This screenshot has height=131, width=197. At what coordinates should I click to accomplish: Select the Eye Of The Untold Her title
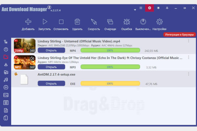[110, 58]
